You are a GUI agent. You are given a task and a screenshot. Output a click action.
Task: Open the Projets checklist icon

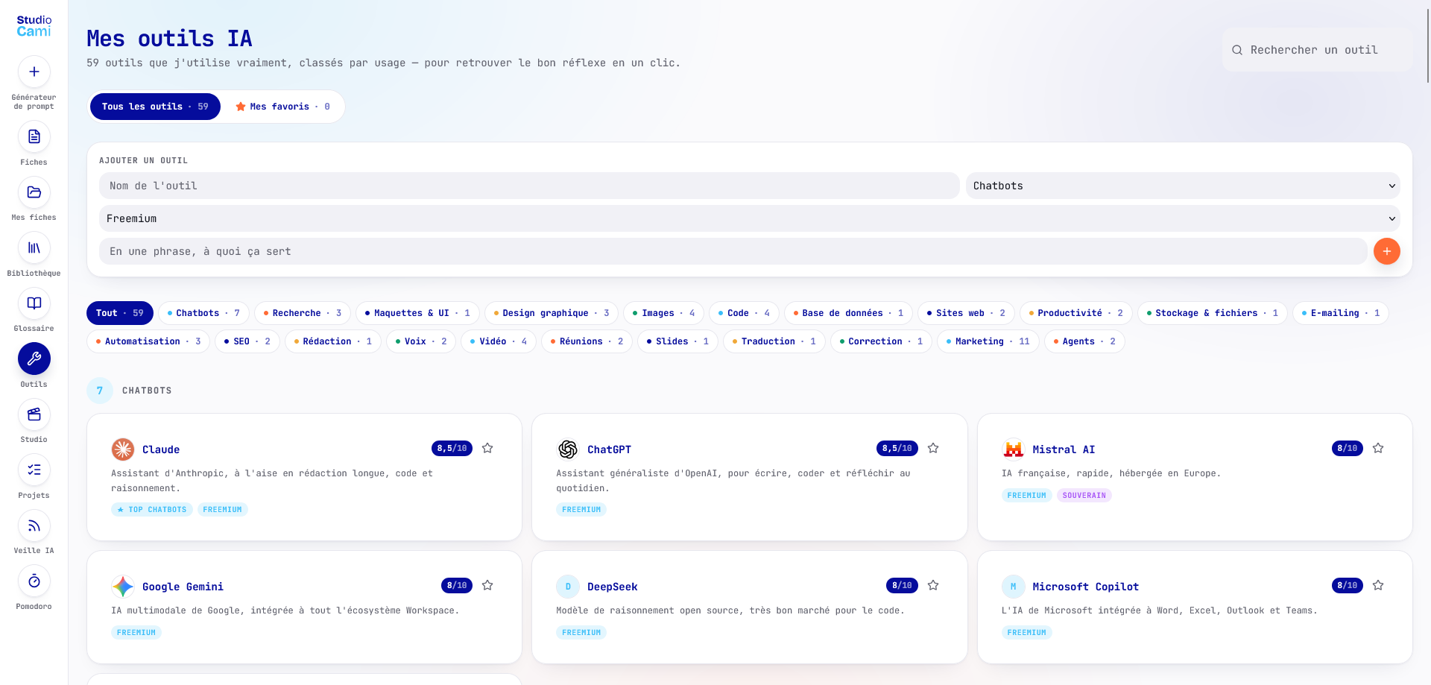(x=34, y=470)
